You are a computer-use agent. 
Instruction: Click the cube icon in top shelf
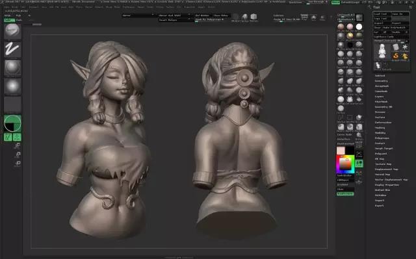[253, 18]
